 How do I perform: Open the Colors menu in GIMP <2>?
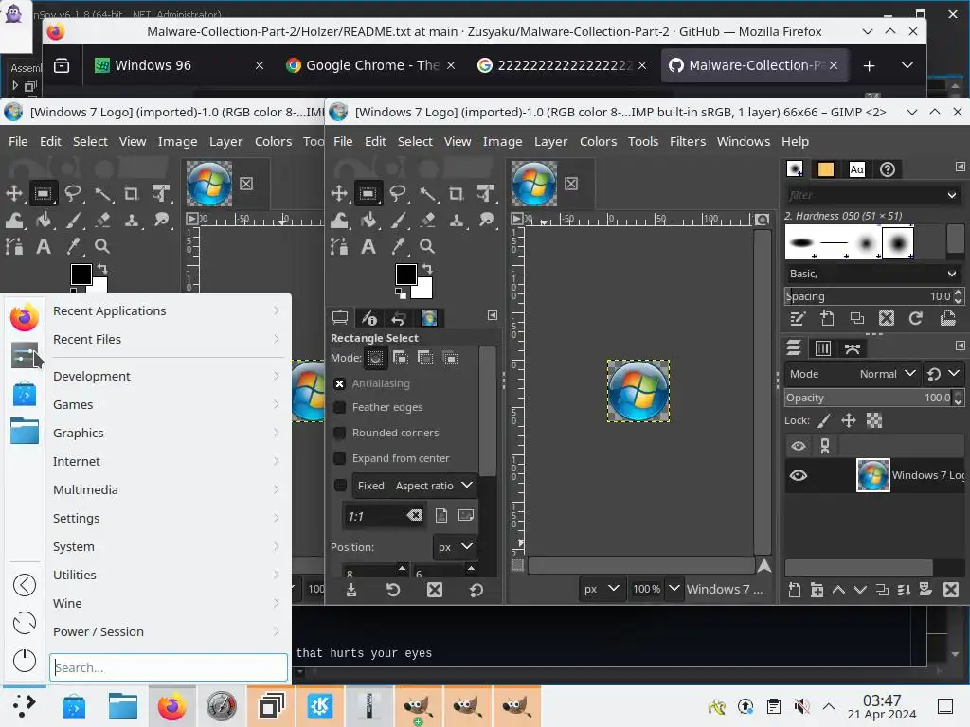(x=598, y=142)
